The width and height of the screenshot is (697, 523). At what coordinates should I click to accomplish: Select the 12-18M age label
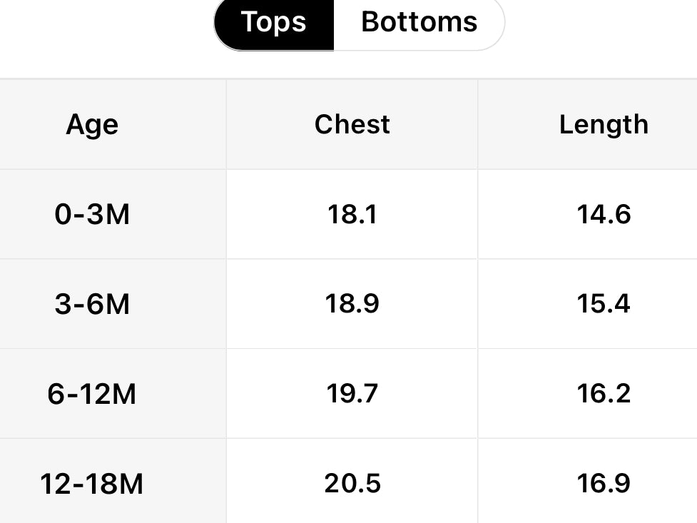click(x=92, y=484)
